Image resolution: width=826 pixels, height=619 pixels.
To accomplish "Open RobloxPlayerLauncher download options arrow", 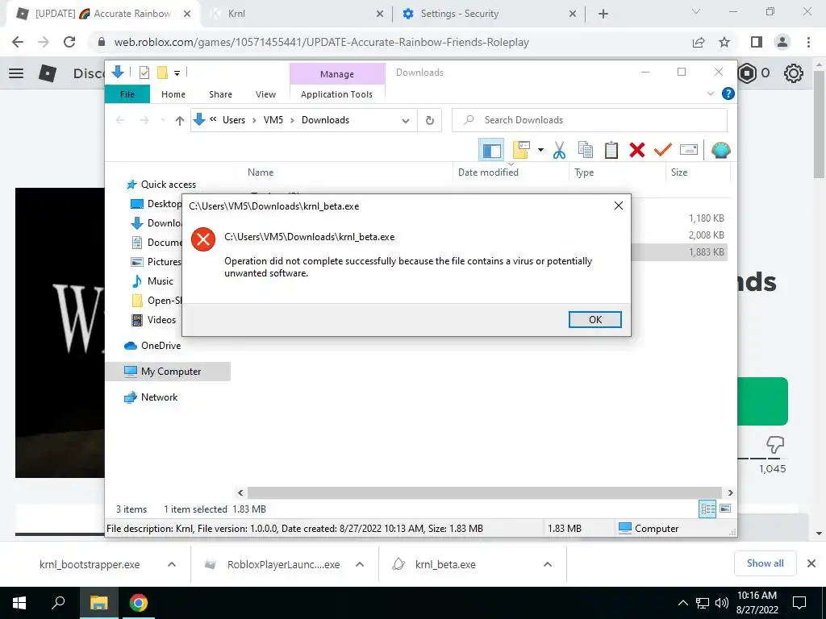I will pos(359,564).
